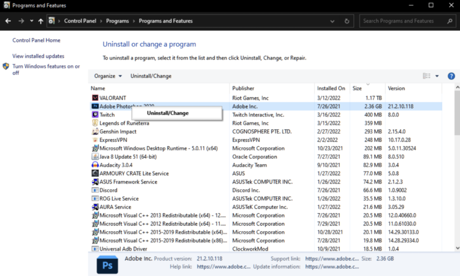Select the Twitch app icon
Screen dimensions: 460x276
pyautogui.click(x=95, y=115)
